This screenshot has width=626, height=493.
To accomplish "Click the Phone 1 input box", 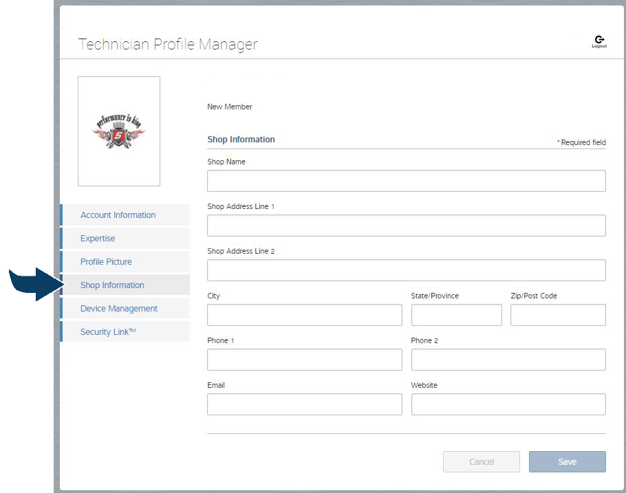I will (x=304, y=360).
